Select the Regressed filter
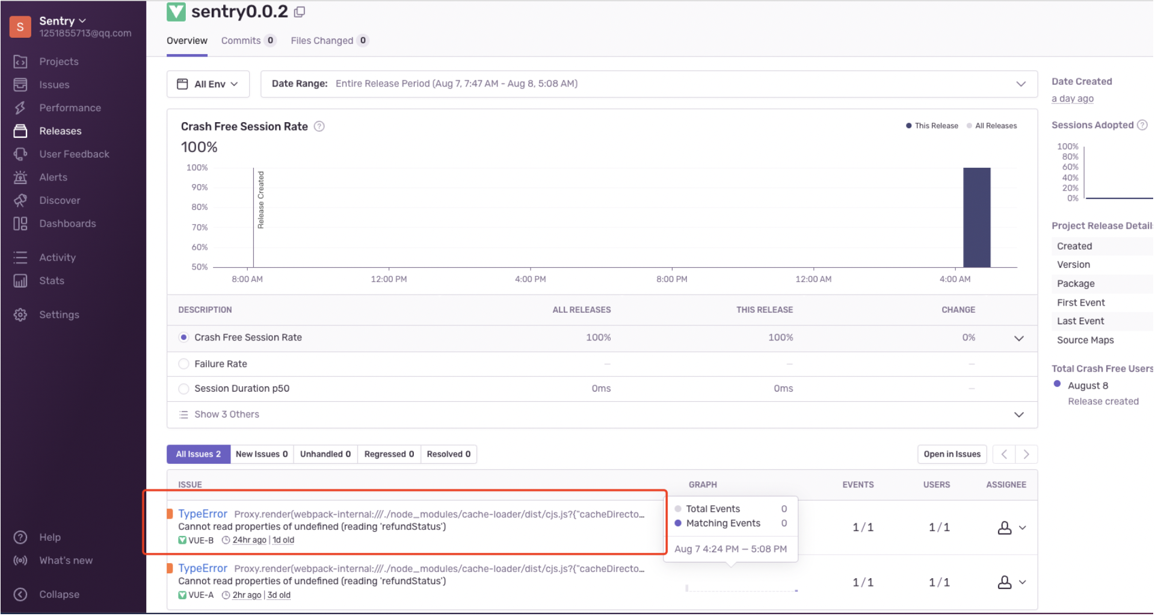 [389, 454]
